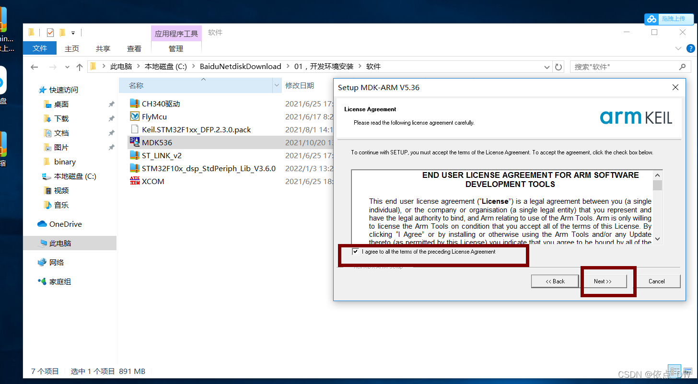Expand the chevron after BaiduNetdiskDownload in path
Image resolution: width=698 pixels, height=384 pixels.
288,67
